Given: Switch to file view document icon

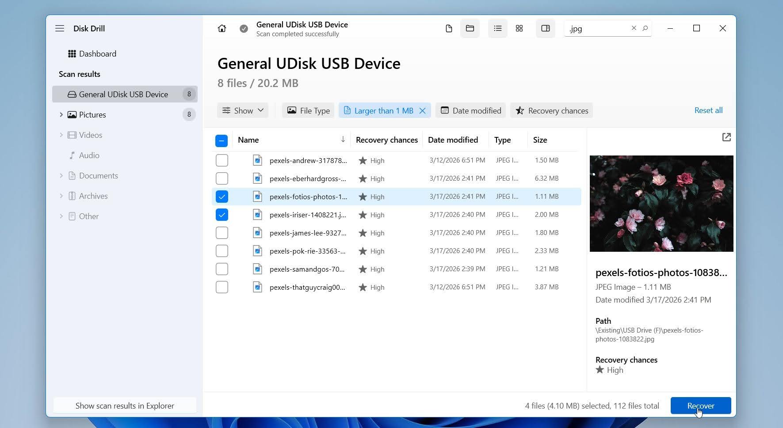Looking at the screenshot, I should [449, 29].
